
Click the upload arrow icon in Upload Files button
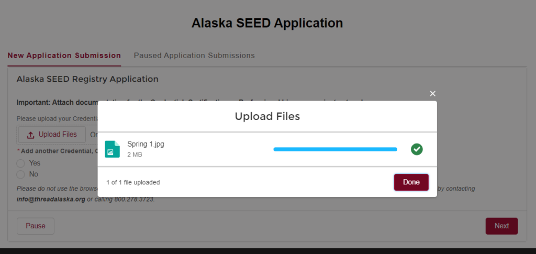click(x=31, y=135)
